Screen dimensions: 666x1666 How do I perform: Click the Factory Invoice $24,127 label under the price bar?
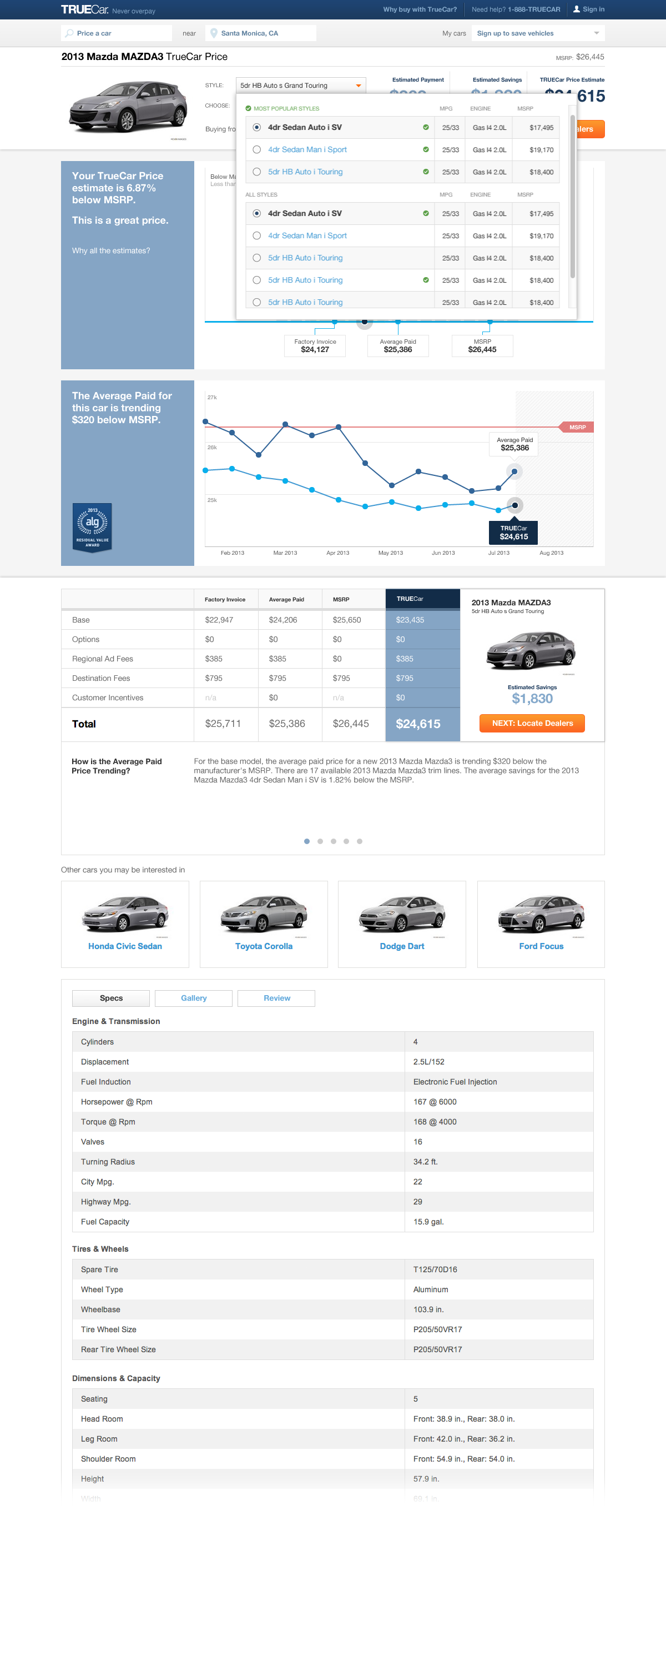point(315,346)
